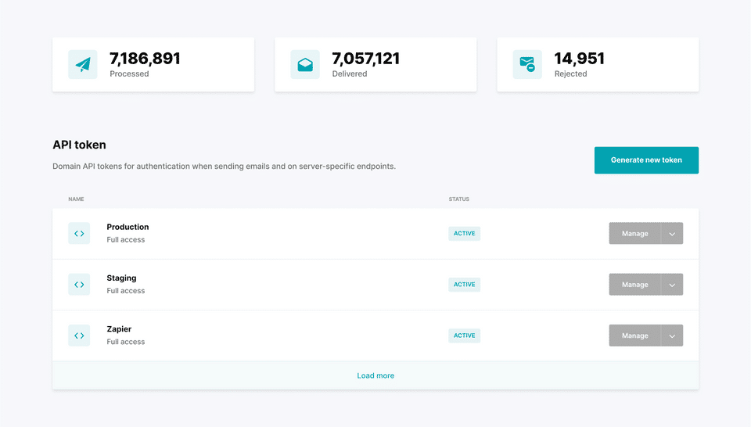Click the code icon beside Production
Viewport: 751px width, 427px height.
tap(79, 234)
